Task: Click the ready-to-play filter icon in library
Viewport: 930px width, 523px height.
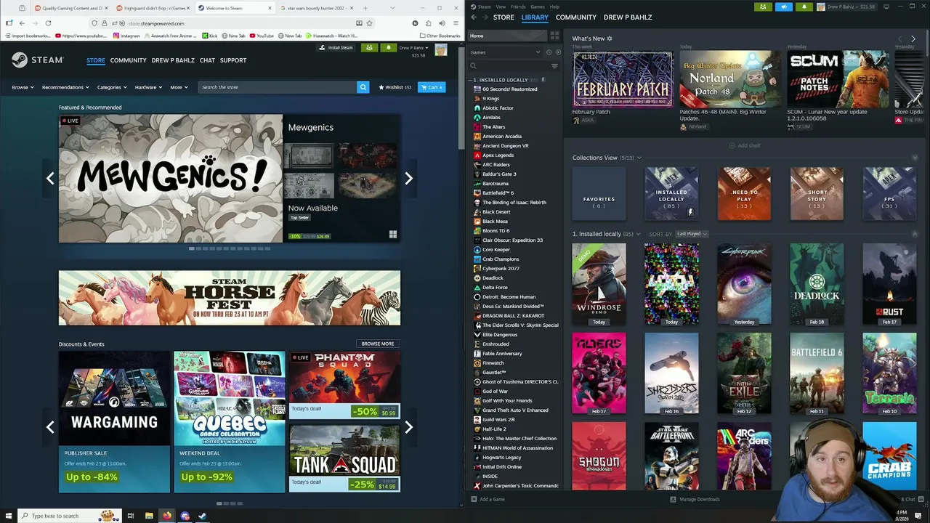Action: [557, 52]
